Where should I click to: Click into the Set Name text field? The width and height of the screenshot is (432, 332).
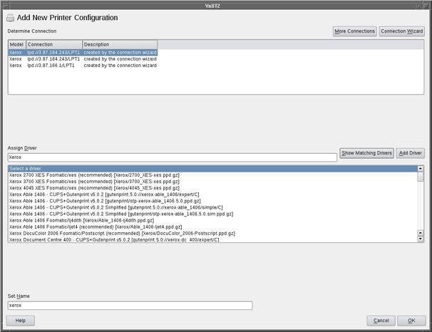coord(130,306)
